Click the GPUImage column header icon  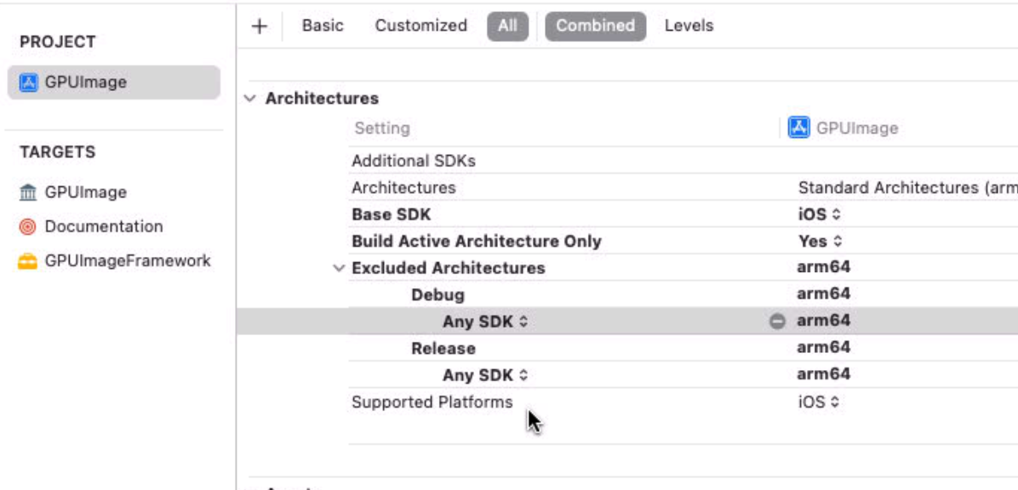click(x=798, y=128)
